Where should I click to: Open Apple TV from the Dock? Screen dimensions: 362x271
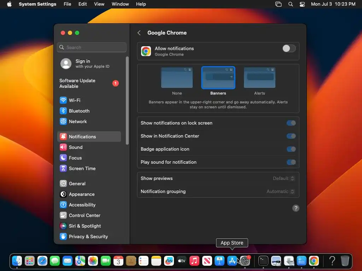tap(182, 261)
